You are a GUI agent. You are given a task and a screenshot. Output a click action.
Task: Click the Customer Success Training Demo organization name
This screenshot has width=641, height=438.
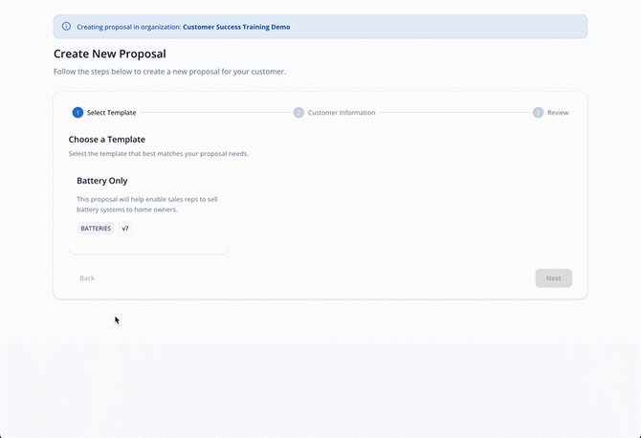pos(236,27)
